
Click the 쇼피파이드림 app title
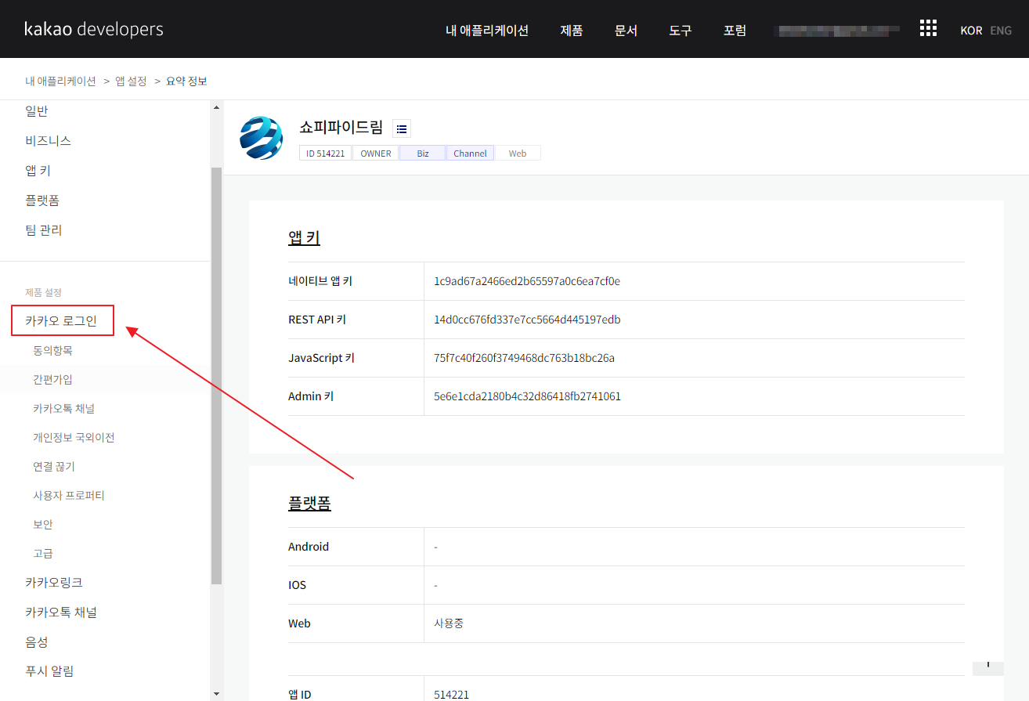(x=341, y=128)
